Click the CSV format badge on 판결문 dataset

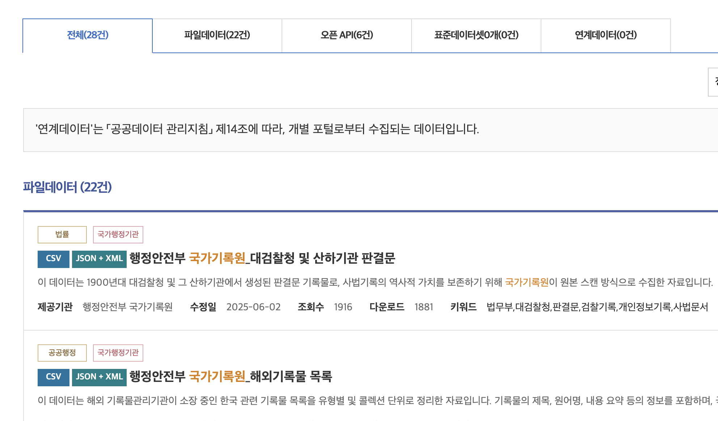(x=53, y=258)
